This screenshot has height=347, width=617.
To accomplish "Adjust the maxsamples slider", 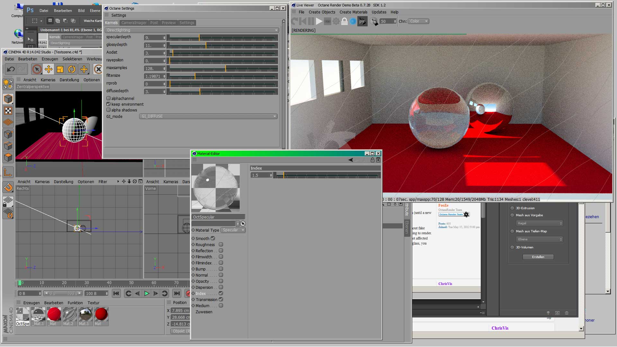I will click(225, 68).
